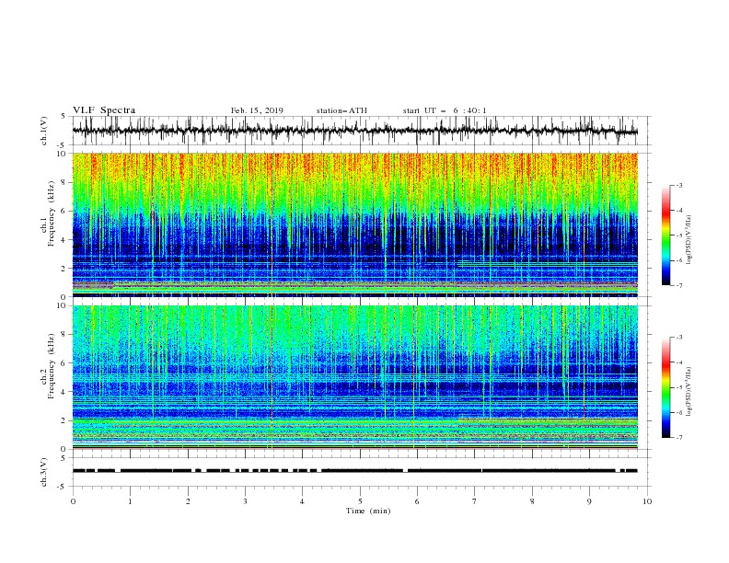This screenshot has height=563, width=729.
Task: Click the ch.2 colorbar 'log(PSD)(V²/Hz)' label
Action: coord(689,392)
